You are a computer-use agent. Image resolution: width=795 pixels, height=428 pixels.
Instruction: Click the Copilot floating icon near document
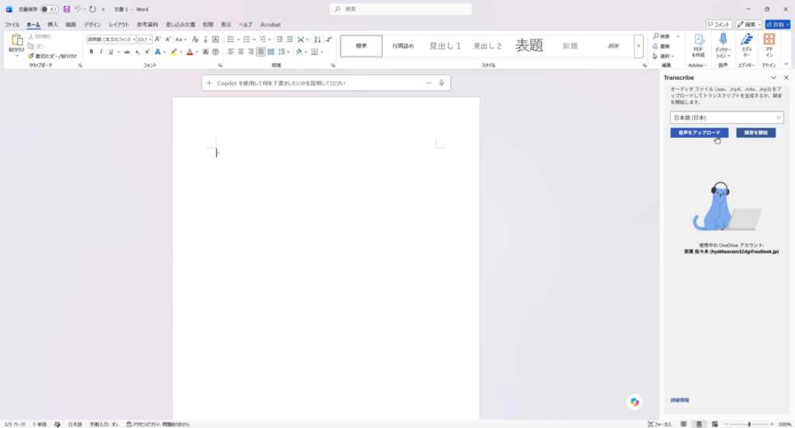coord(634,402)
